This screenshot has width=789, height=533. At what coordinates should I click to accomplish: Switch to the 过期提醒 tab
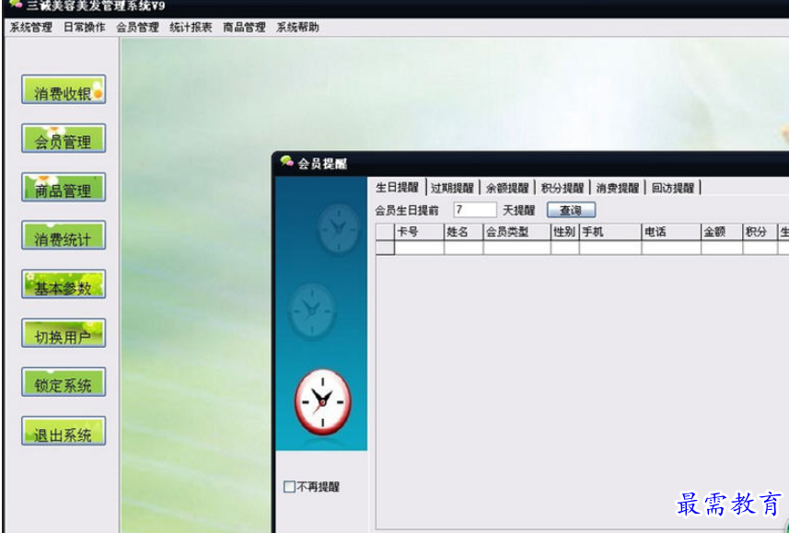452,188
